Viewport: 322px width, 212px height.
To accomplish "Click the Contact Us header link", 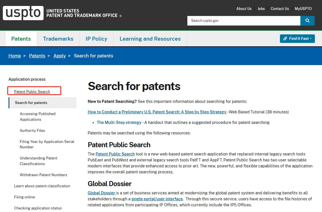I will coord(280,9).
